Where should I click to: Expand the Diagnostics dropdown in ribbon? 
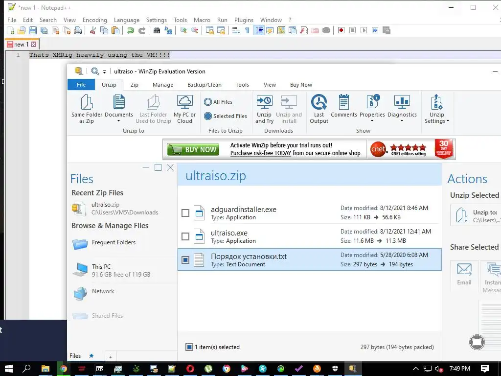click(402, 121)
